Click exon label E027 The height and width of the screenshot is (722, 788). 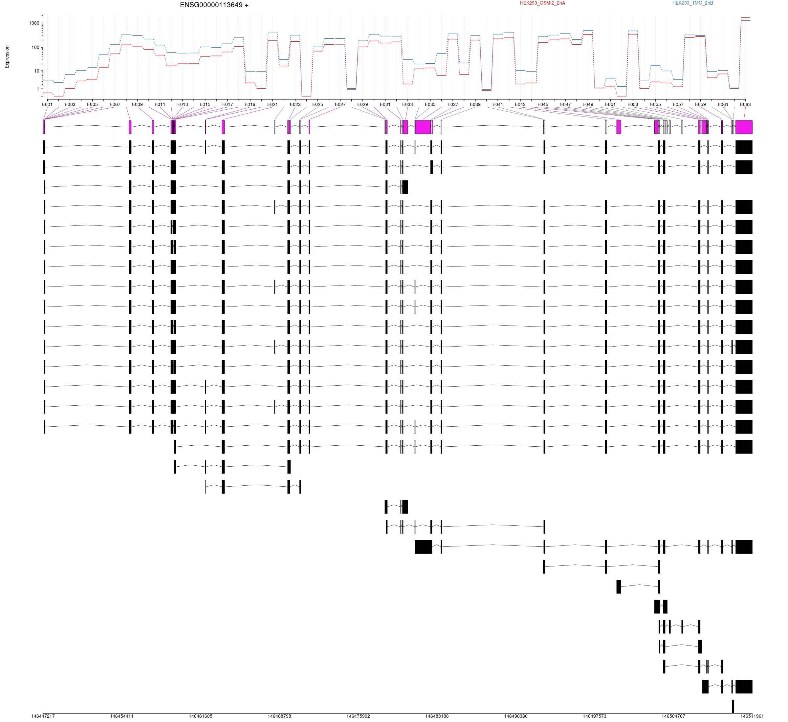[340, 104]
